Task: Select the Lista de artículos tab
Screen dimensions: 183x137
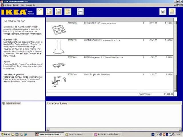Action: 12,103
